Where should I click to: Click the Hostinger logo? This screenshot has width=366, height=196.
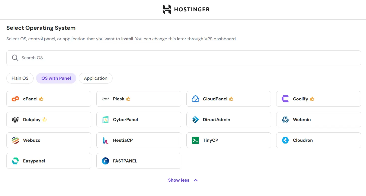point(186,10)
